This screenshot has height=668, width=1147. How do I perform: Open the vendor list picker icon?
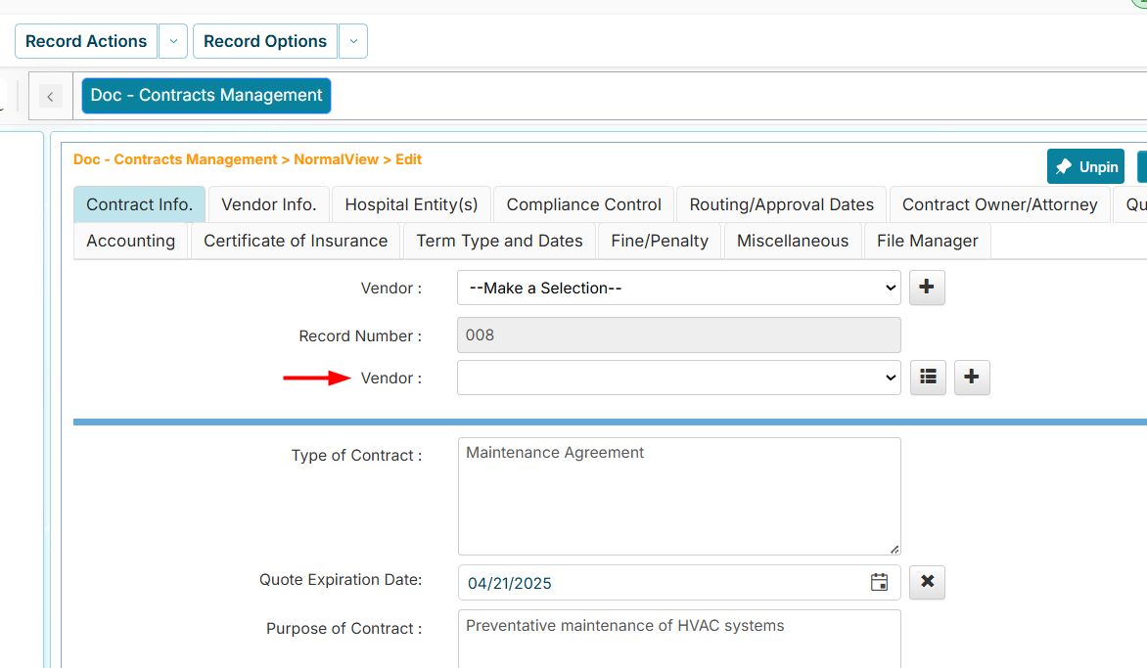pyautogui.click(x=927, y=378)
